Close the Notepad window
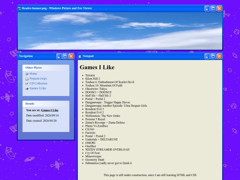This screenshot has width=240, height=180. click(220, 56)
